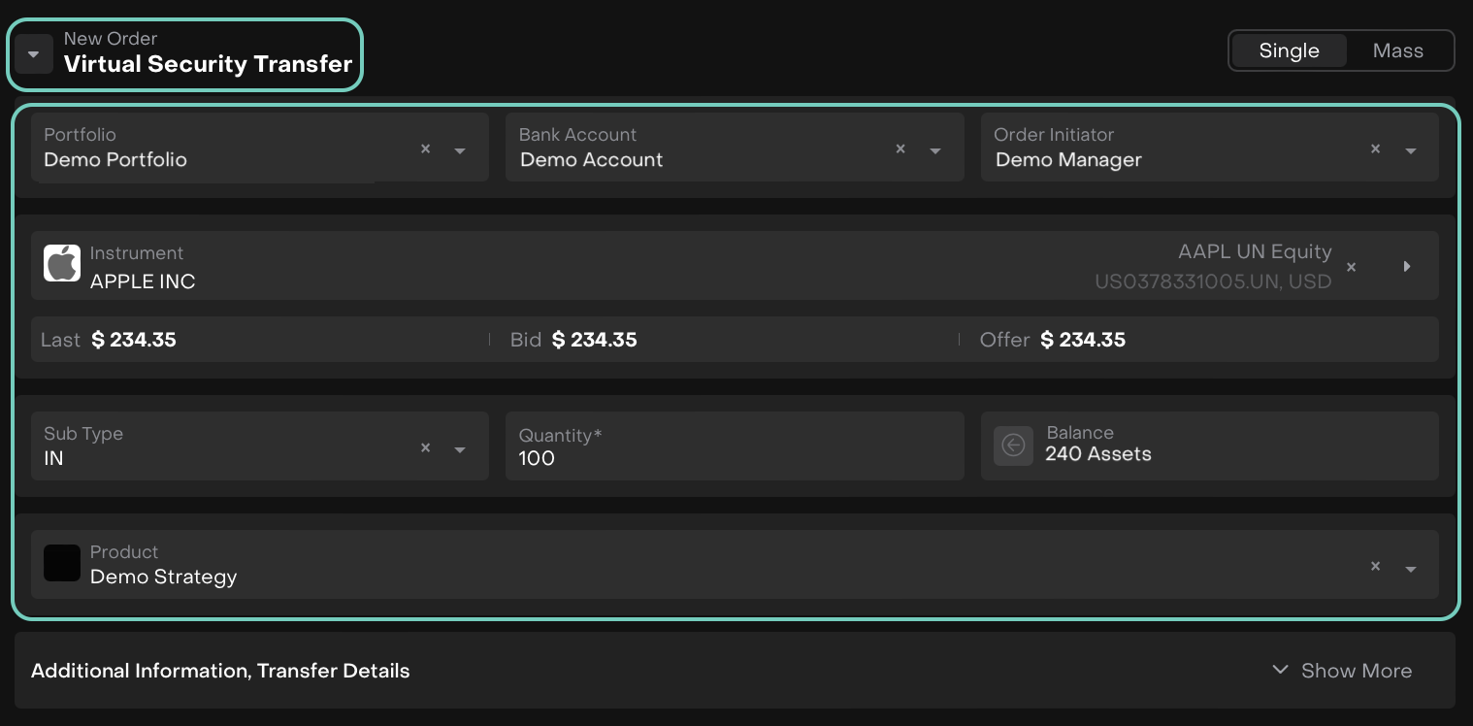Open the Portfolio dropdown
Screen dimensions: 1473x726
[x=460, y=150]
